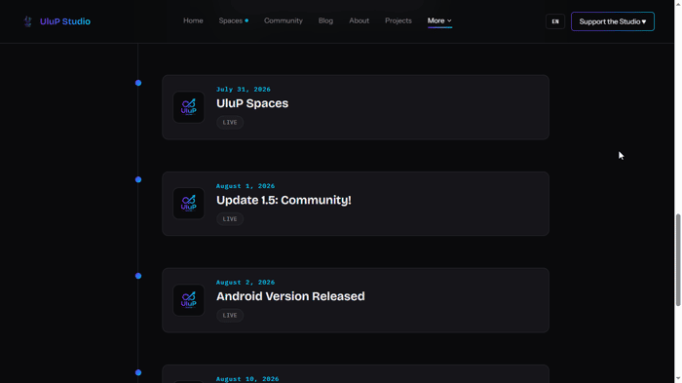Open the UluP Spaces entry logo thumbnail
The height and width of the screenshot is (383, 682).
tap(188, 107)
